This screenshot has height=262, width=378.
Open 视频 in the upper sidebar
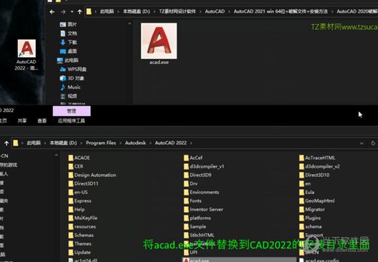point(68,96)
